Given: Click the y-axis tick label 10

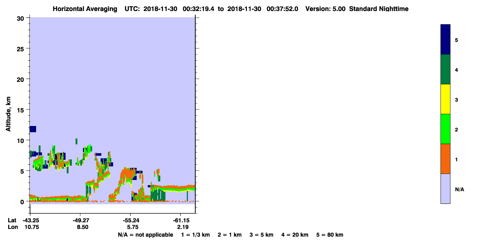Looking at the screenshot, I should [x=21, y=140].
